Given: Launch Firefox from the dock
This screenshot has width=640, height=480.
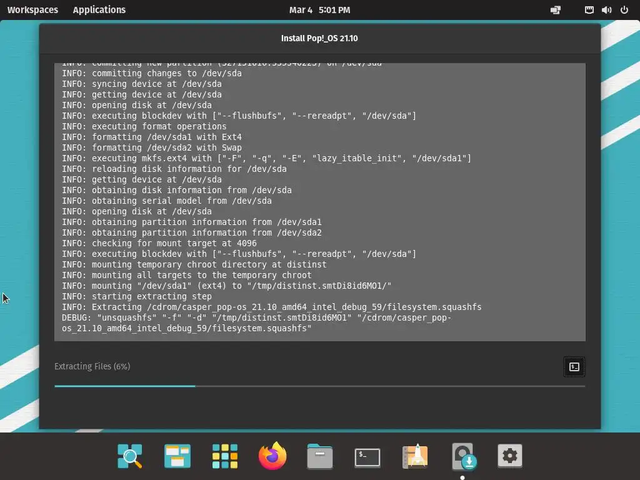Looking at the screenshot, I should (x=272, y=456).
